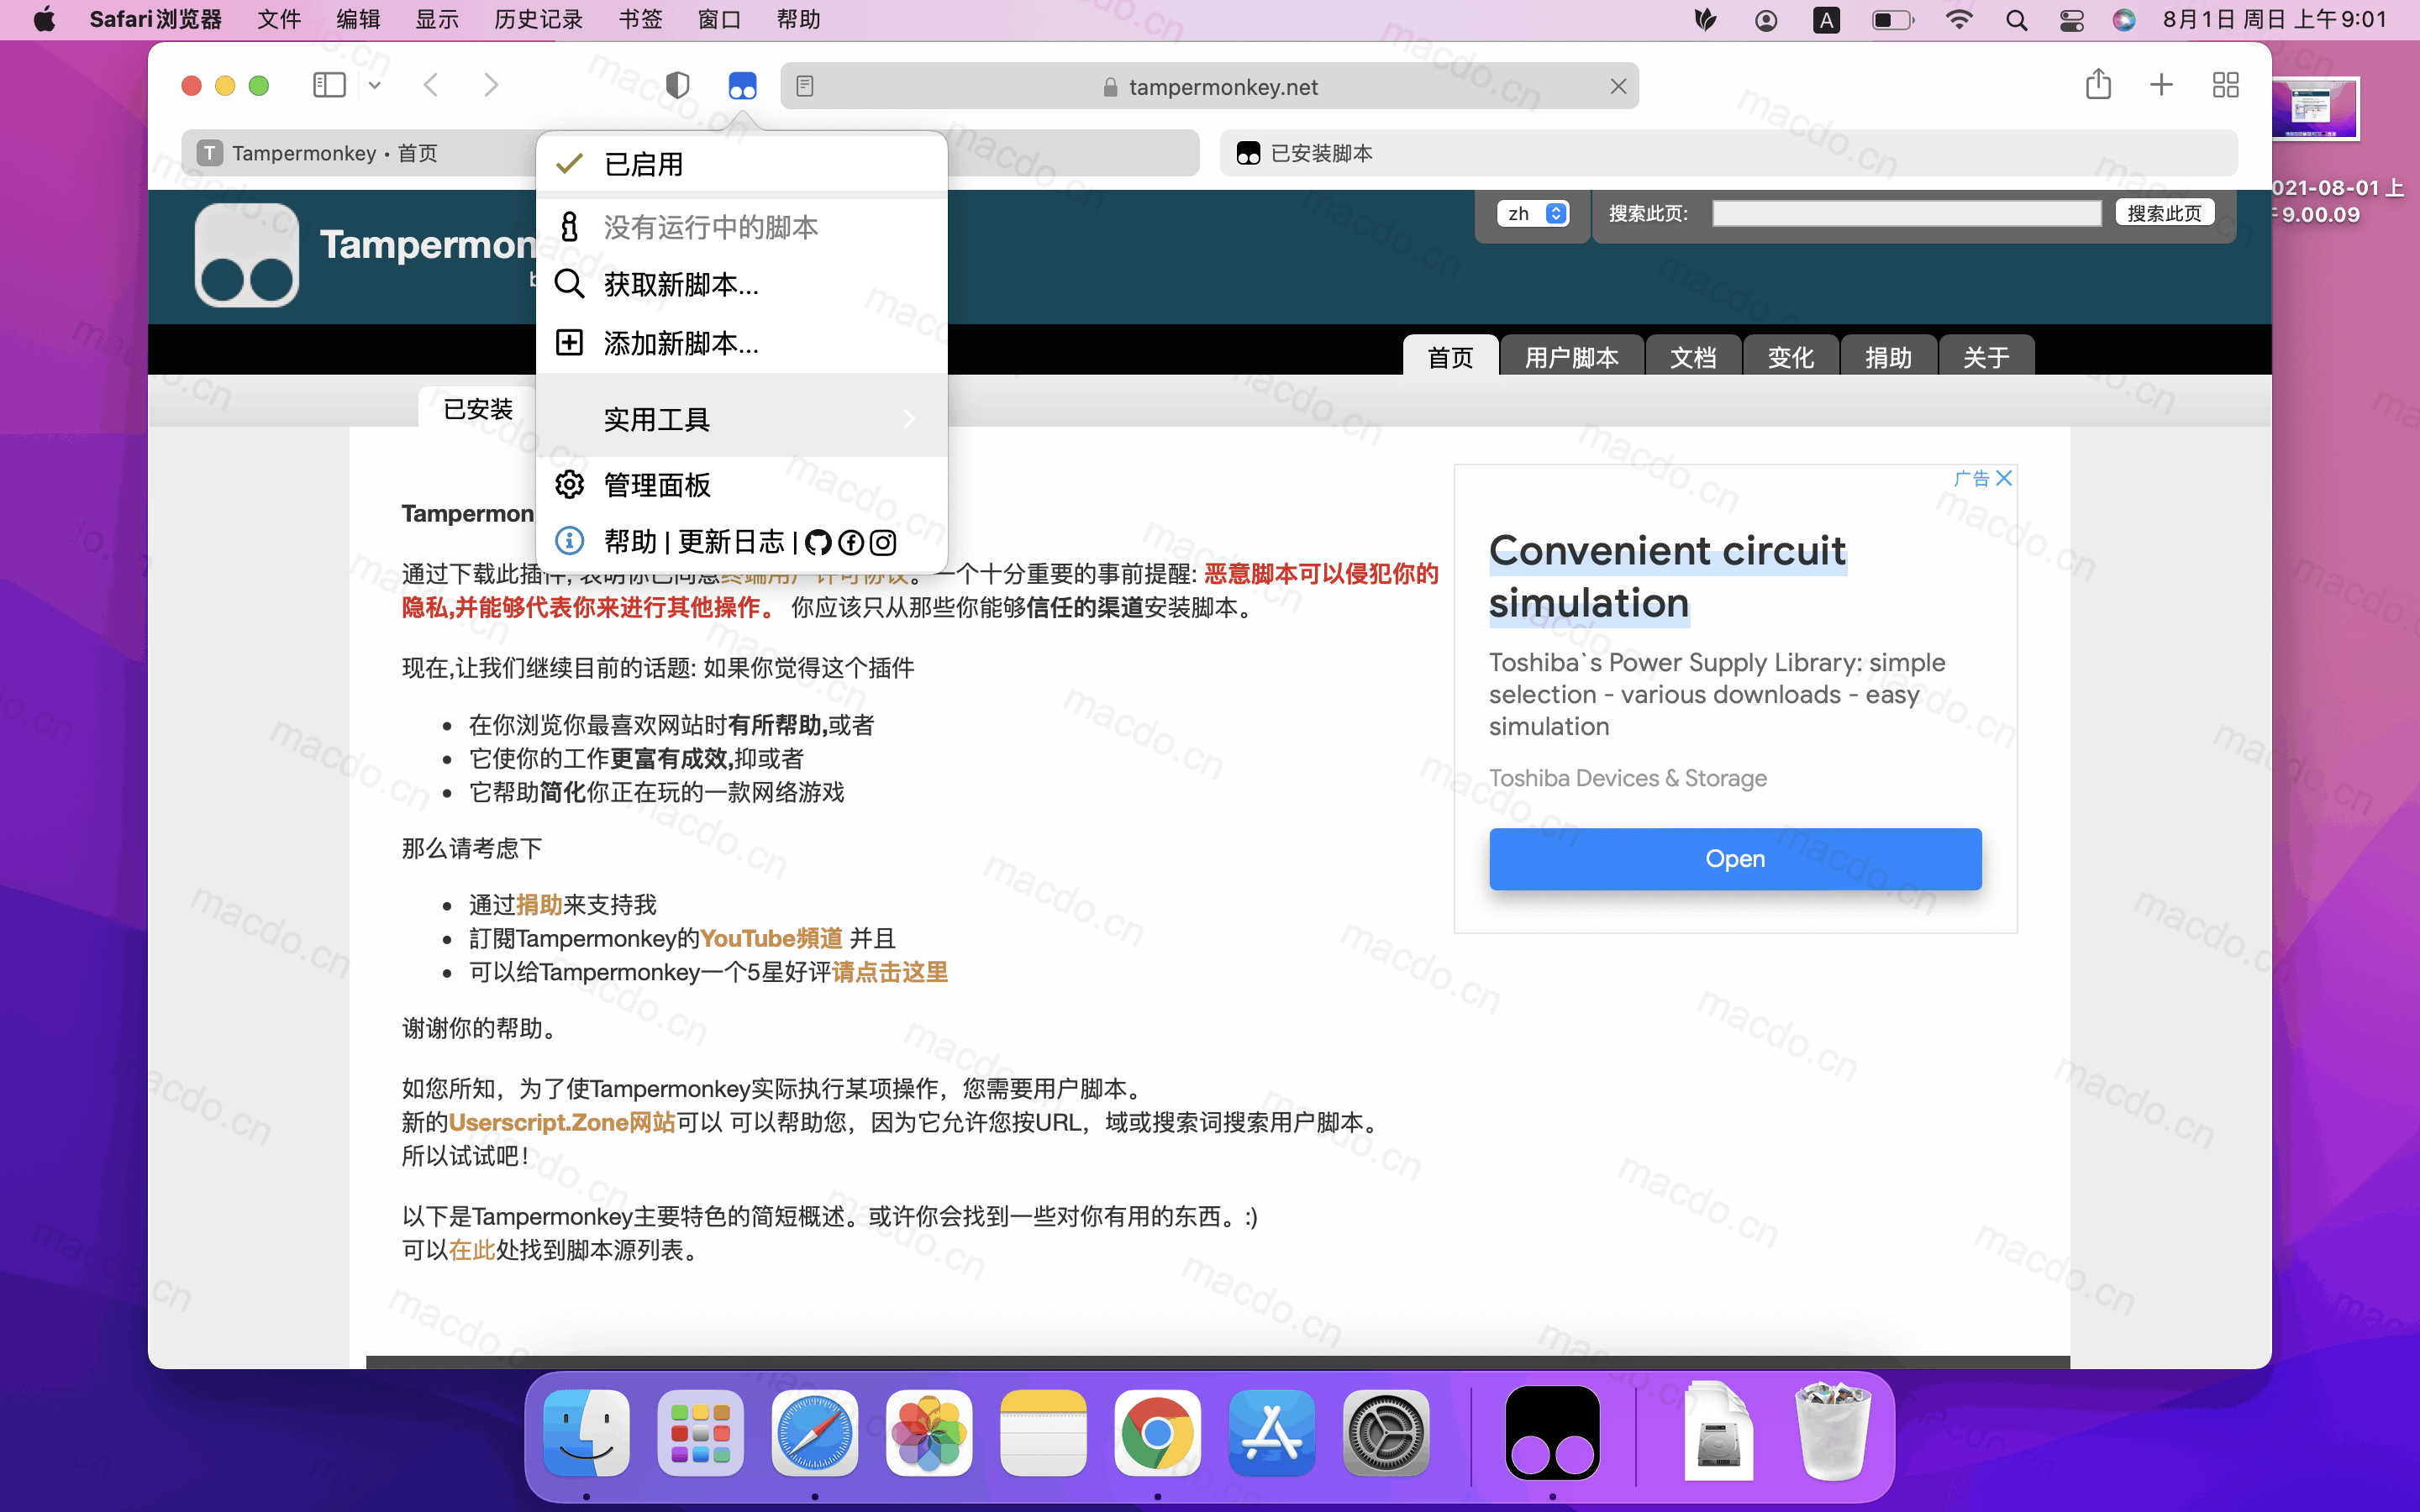
Task: Select the 变化 nav tab
Action: [1790, 356]
